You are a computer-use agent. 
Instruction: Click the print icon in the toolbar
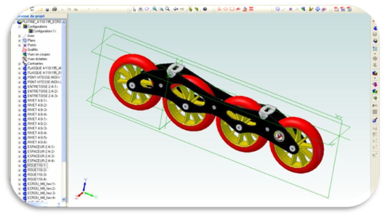(55, 10)
